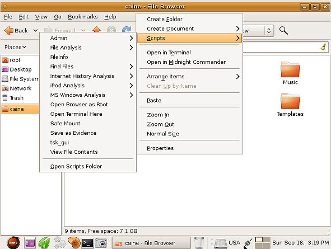The image size is (331, 249).
Task: Open the Places sidebar dropdown
Action: (x=16, y=47)
